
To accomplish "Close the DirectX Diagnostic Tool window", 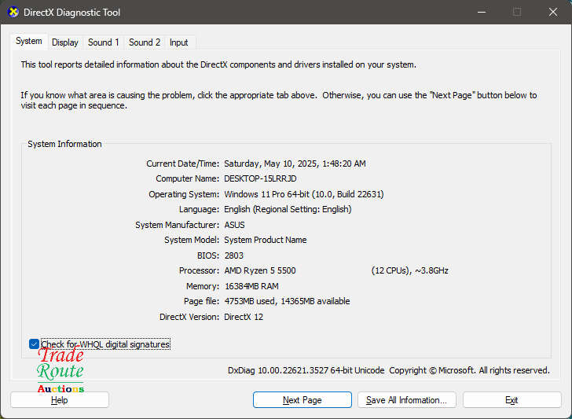I will tap(553, 13).
